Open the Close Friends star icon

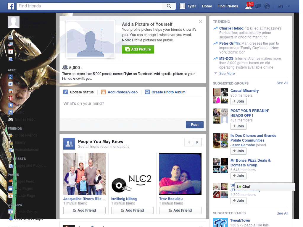(11, 135)
